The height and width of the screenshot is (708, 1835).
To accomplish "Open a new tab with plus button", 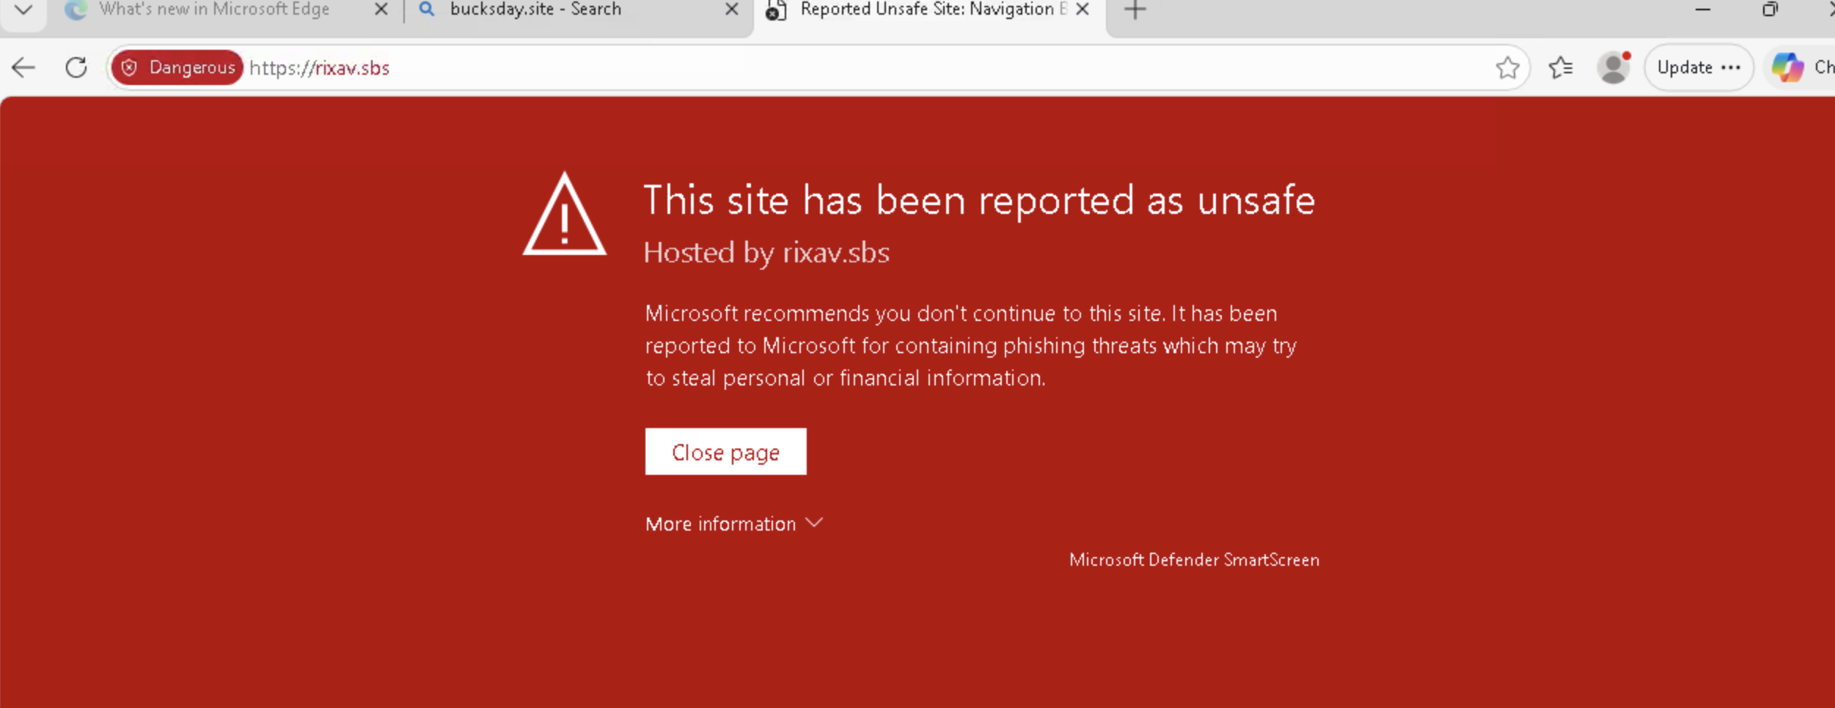I will pos(1135,10).
